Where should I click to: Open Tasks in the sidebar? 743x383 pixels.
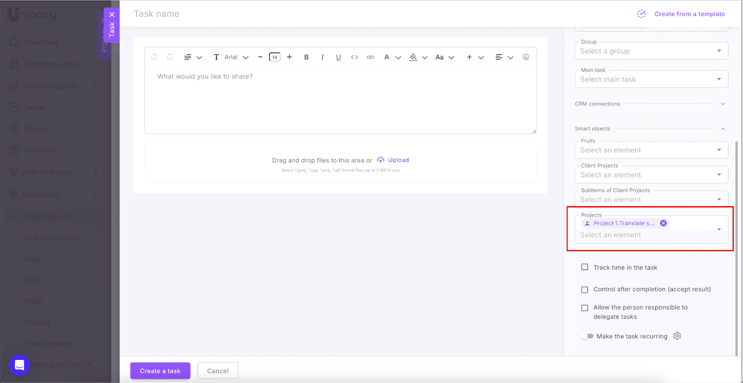pyautogui.click(x=33, y=108)
